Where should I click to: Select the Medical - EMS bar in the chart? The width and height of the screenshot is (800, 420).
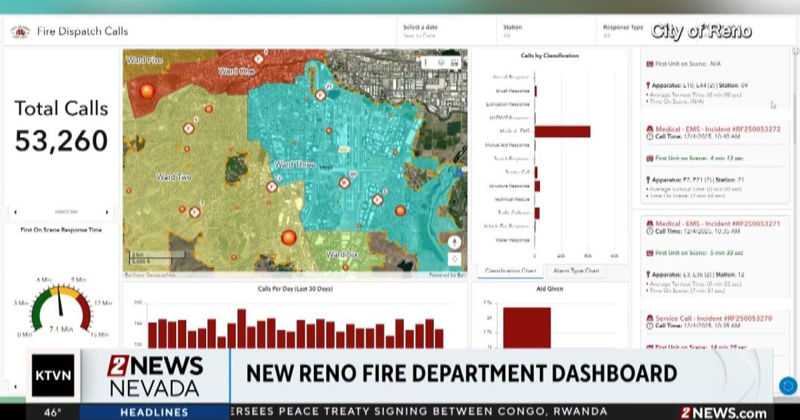pyautogui.click(x=563, y=131)
